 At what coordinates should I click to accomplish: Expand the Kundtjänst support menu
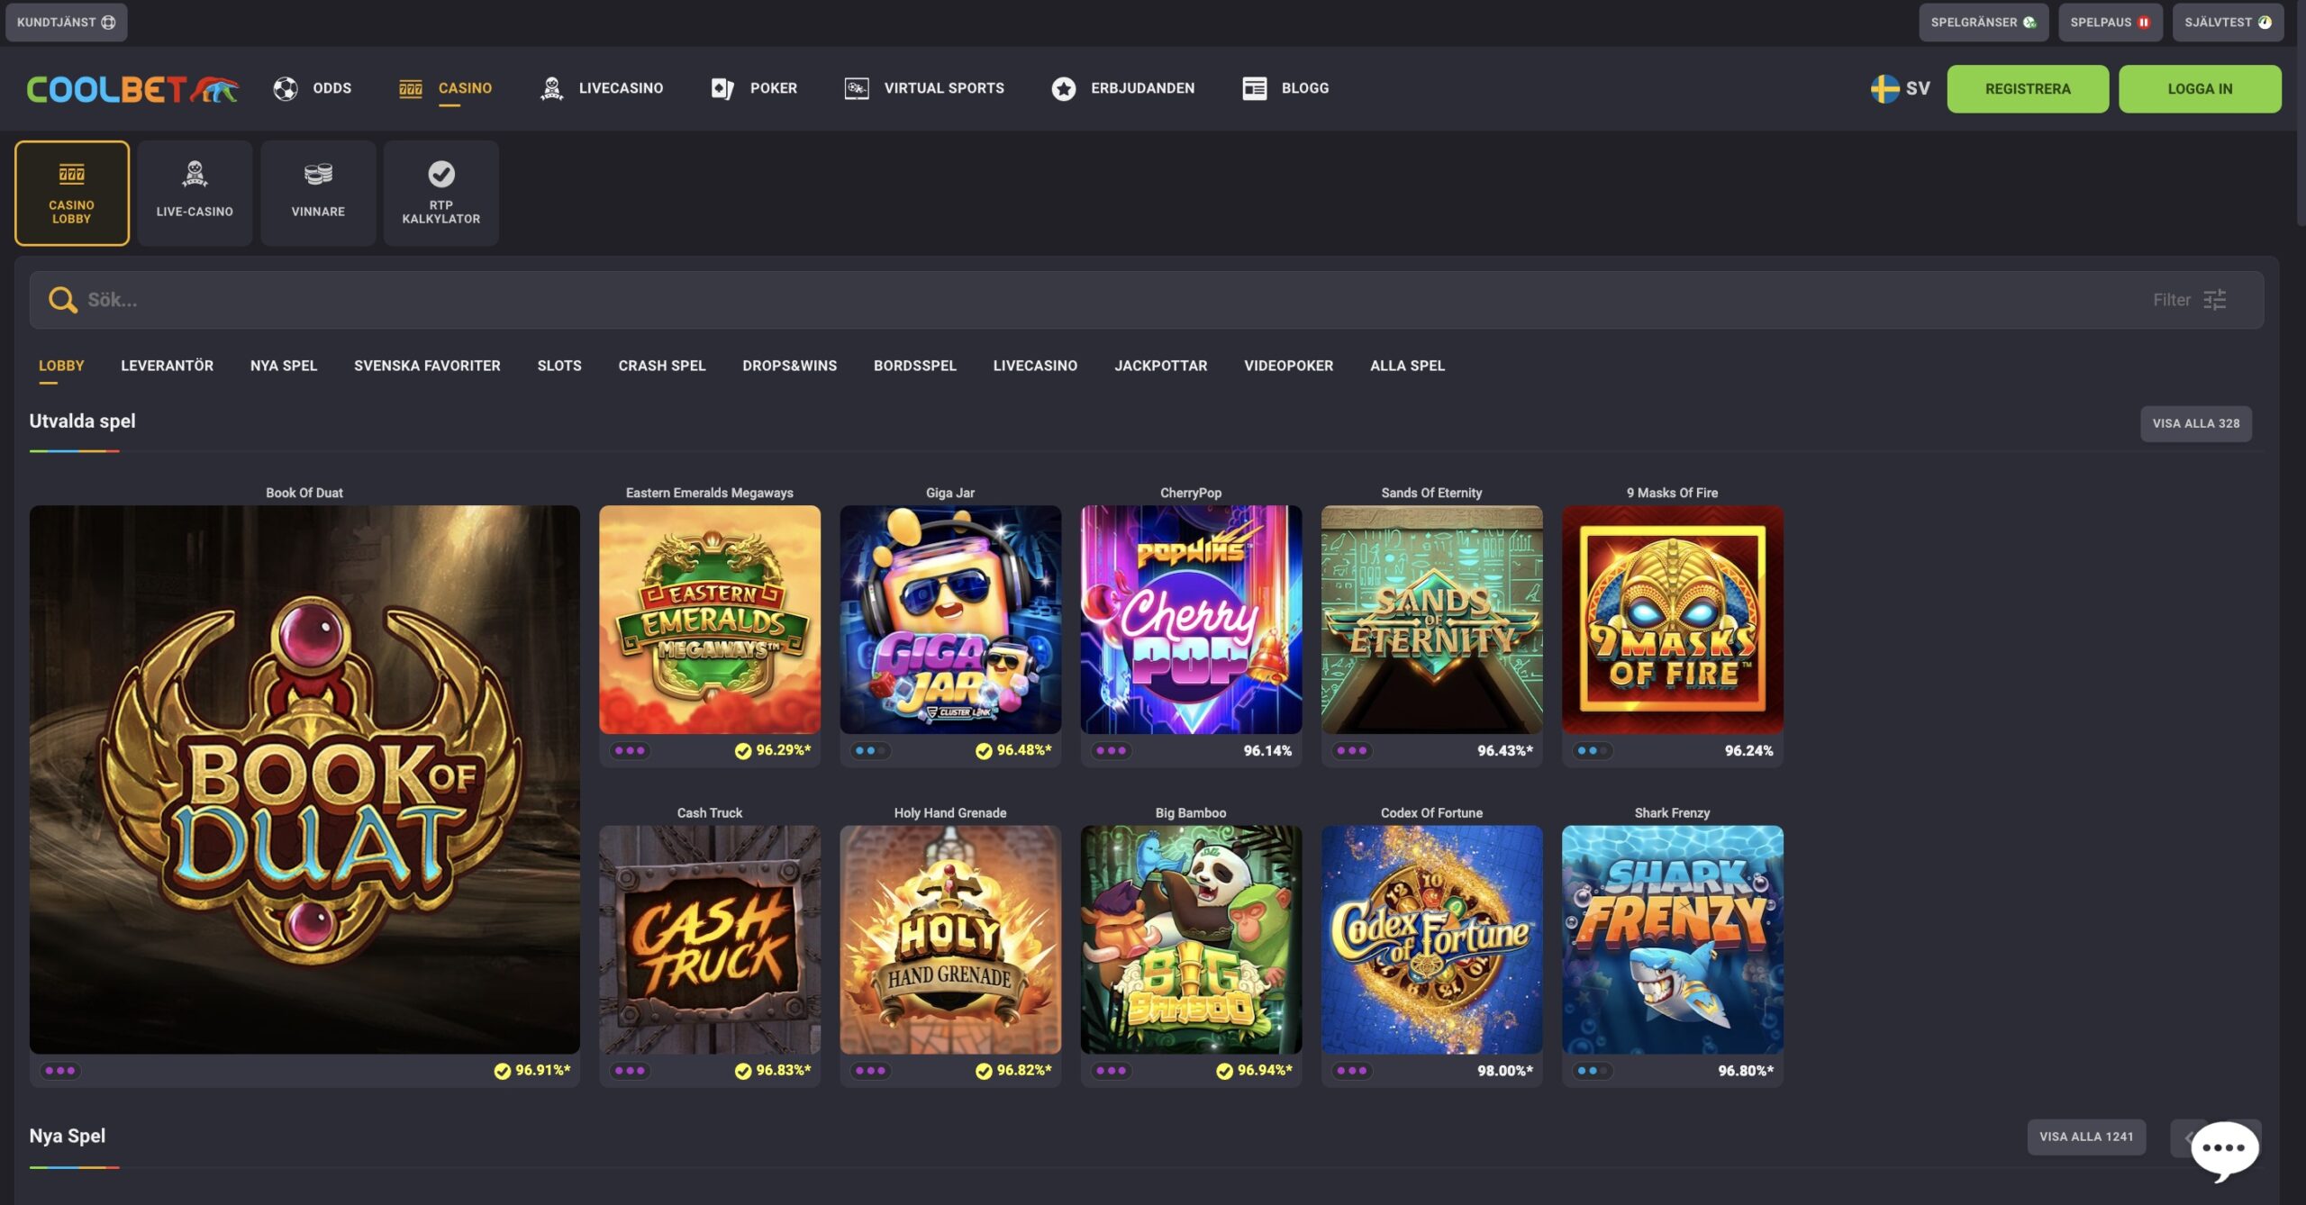[x=66, y=22]
